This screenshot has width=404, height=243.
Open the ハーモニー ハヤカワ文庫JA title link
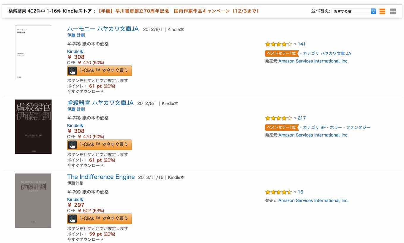(x=103, y=29)
